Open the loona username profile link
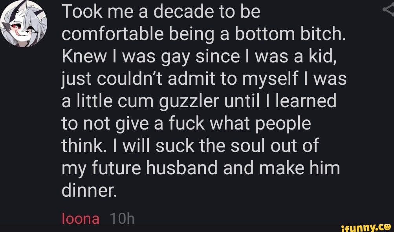The image size is (394, 232). click(81, 218)
